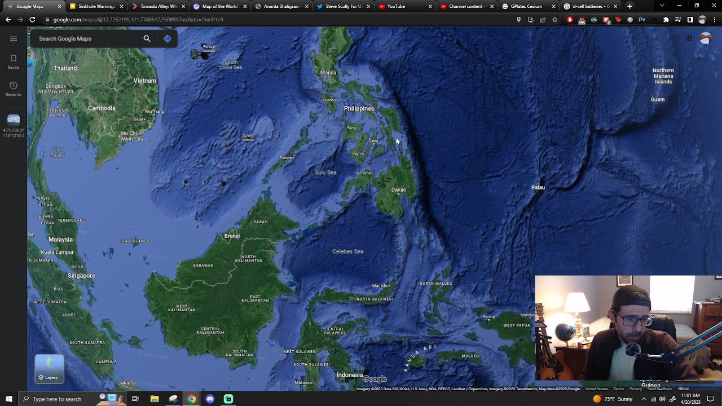Switch to the Channel content tab
This screenshot has width=722, height=406.
pos(466,6)
